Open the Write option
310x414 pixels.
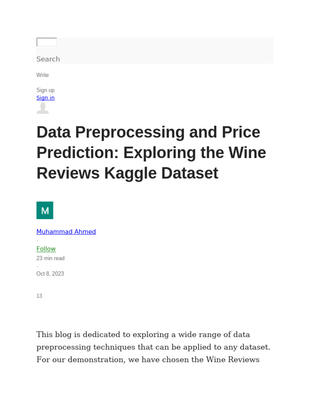pos(42,75)
